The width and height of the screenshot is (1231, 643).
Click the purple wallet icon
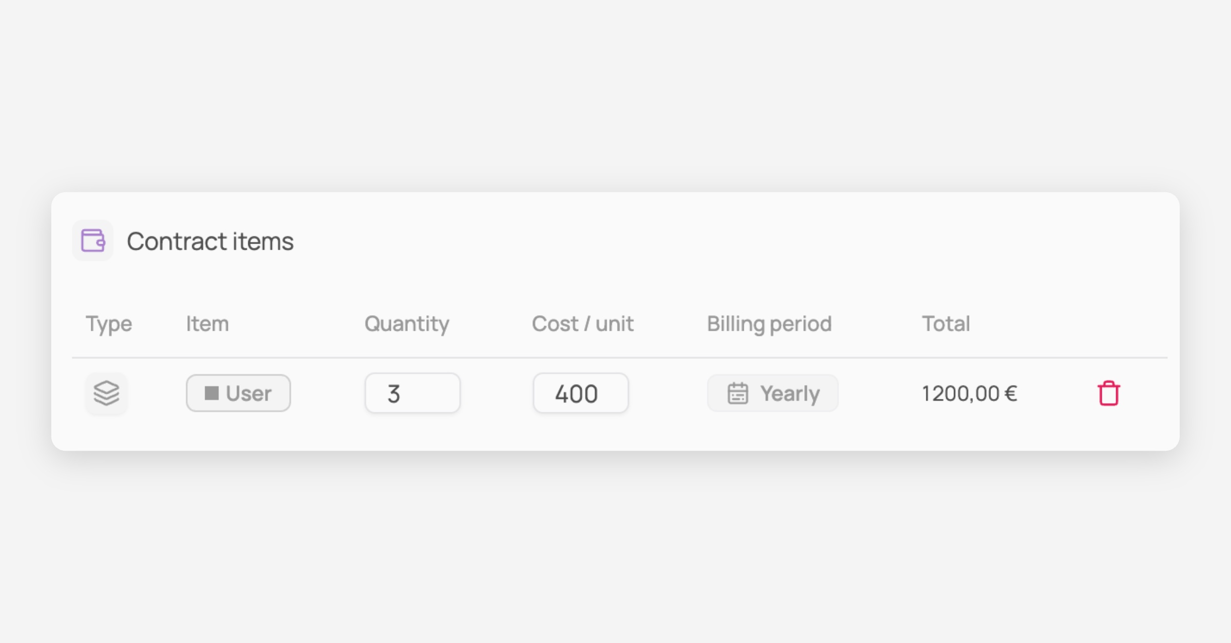pos(93,240)
